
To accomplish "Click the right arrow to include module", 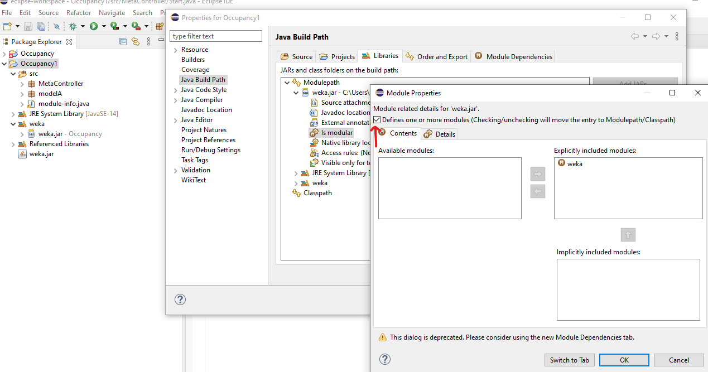I will pos(538,174).
